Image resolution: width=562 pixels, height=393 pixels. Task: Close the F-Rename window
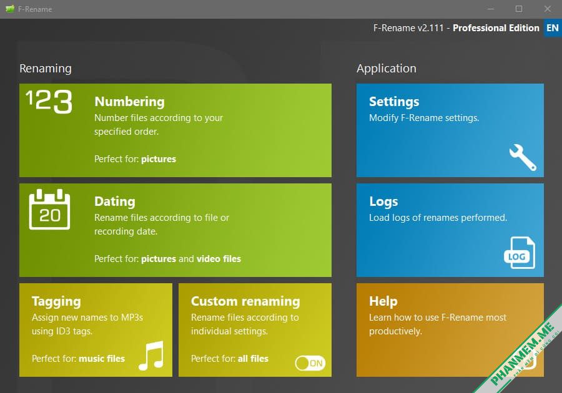click(x=547, y=9)
